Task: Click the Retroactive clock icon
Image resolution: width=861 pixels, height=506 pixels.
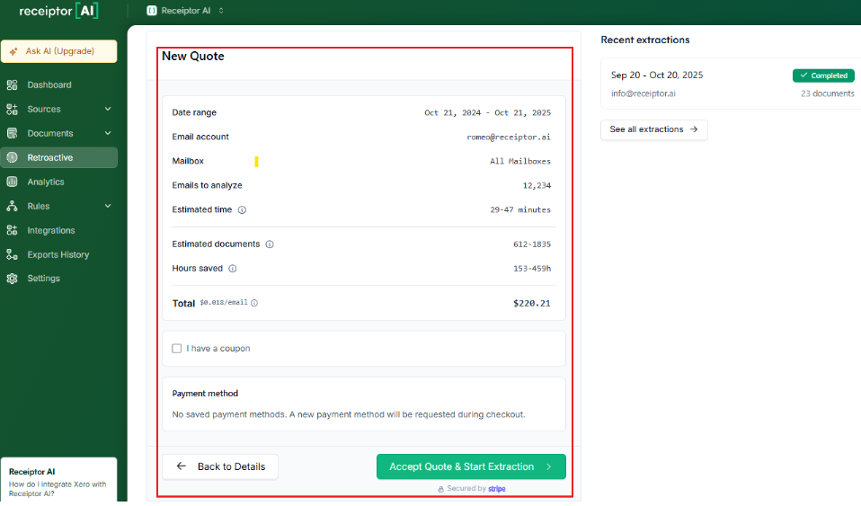Action: tap(12, 157)
